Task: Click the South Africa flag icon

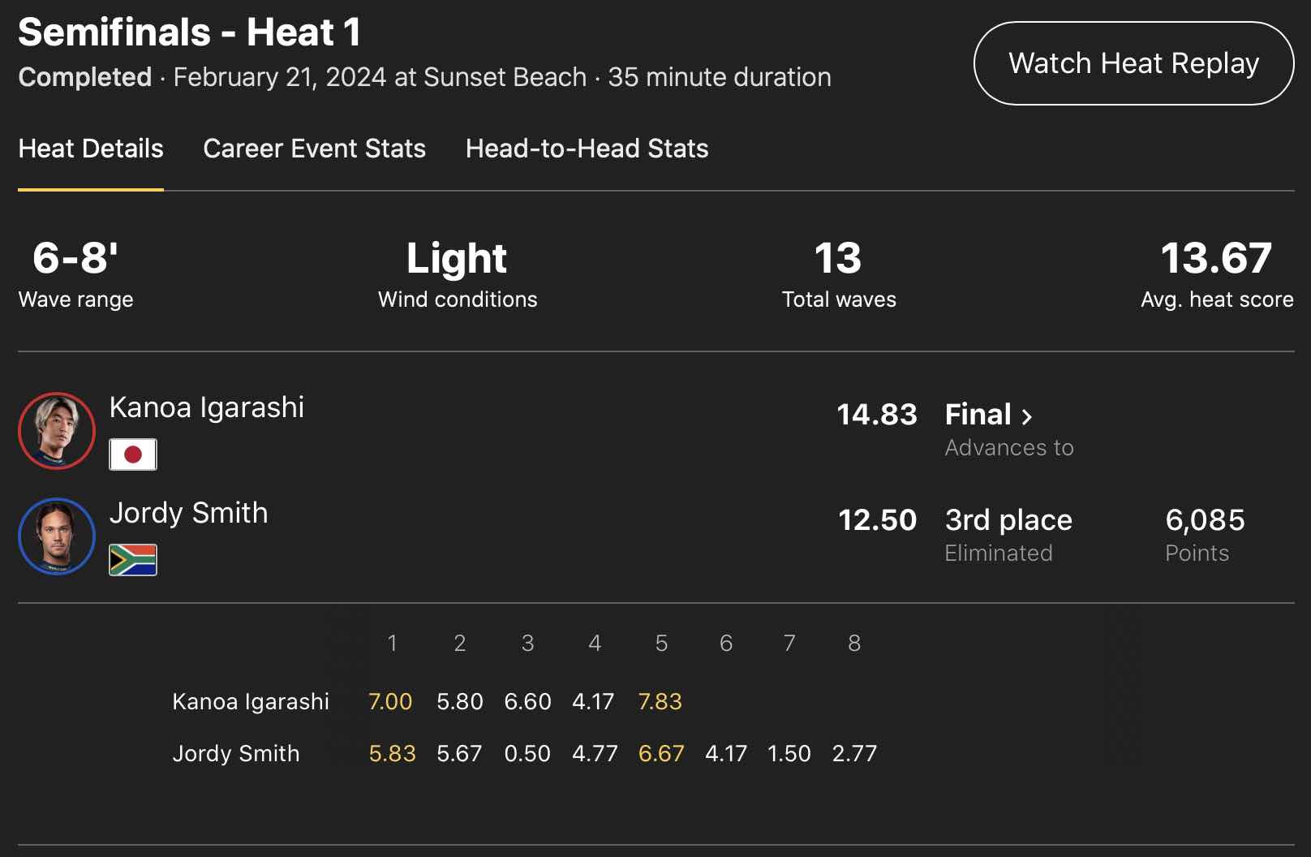Action: point(133,560)
